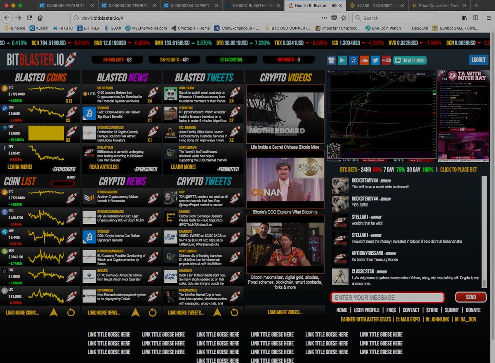Open the Store footer link
Screen dimensions: 495x363
[x=432, y=310]
